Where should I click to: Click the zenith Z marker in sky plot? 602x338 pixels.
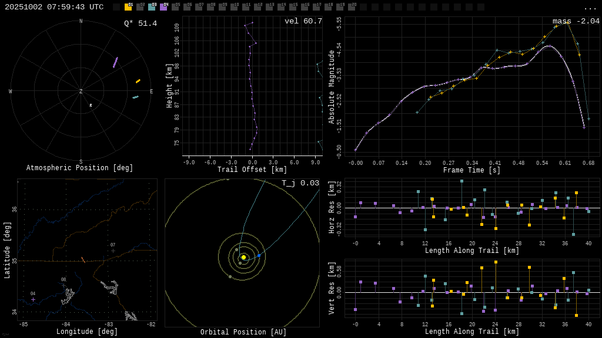coord(81,92)
